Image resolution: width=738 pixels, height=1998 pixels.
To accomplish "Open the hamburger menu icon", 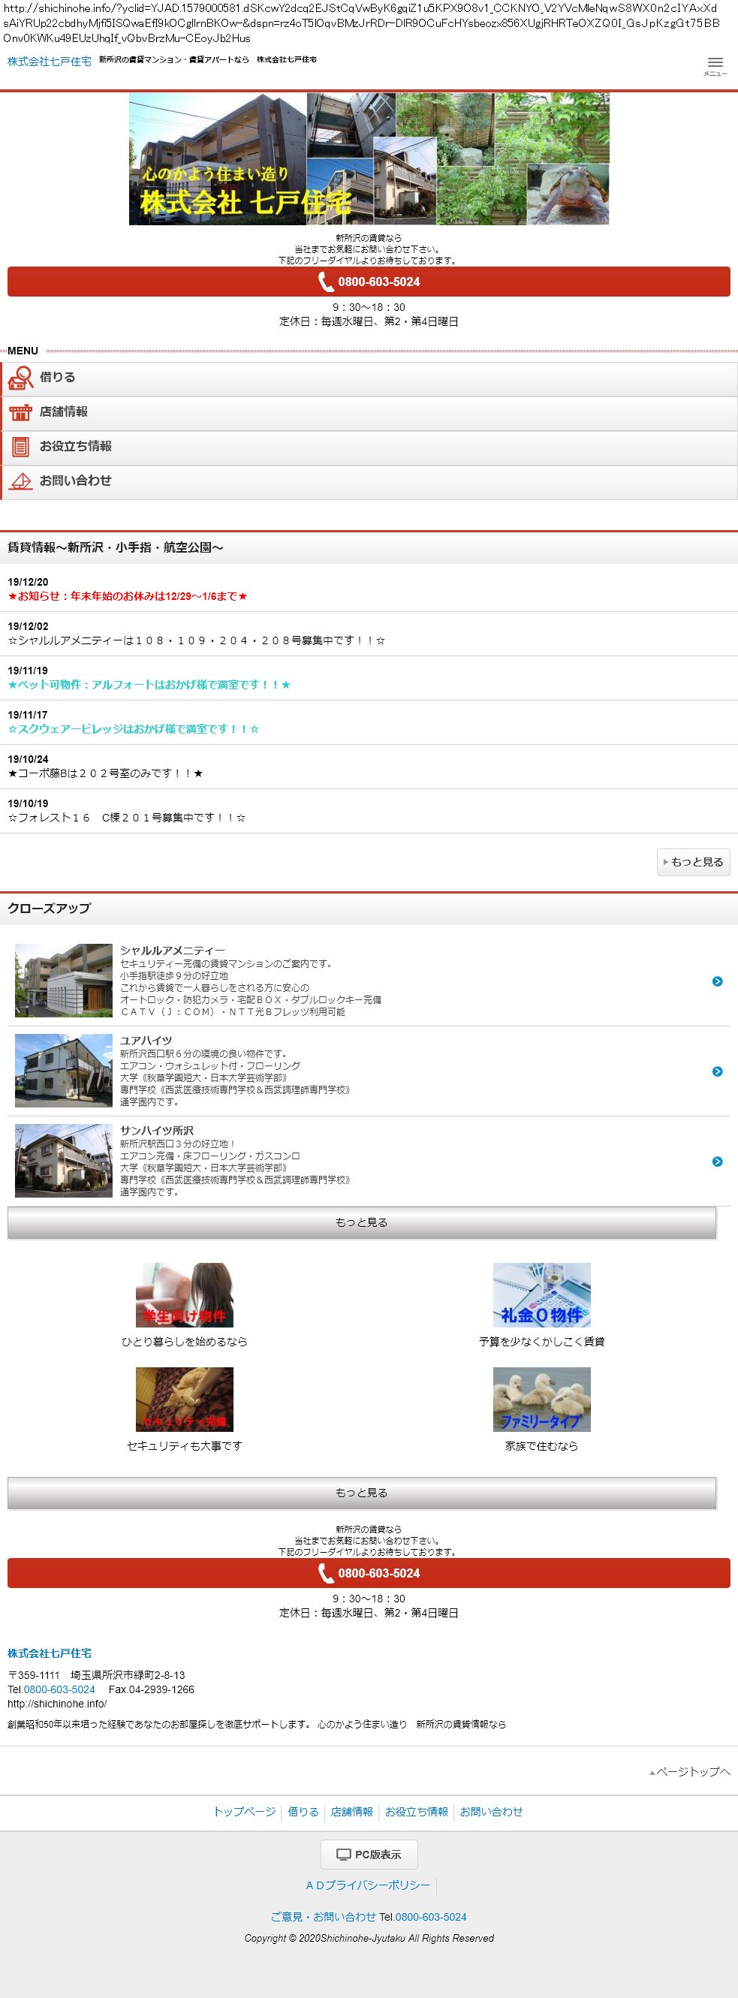I will click(x=715, y=65).
